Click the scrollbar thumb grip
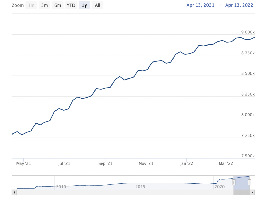This screenshot has width=268, height=198. pyautogui.click(x=242, y=192)
